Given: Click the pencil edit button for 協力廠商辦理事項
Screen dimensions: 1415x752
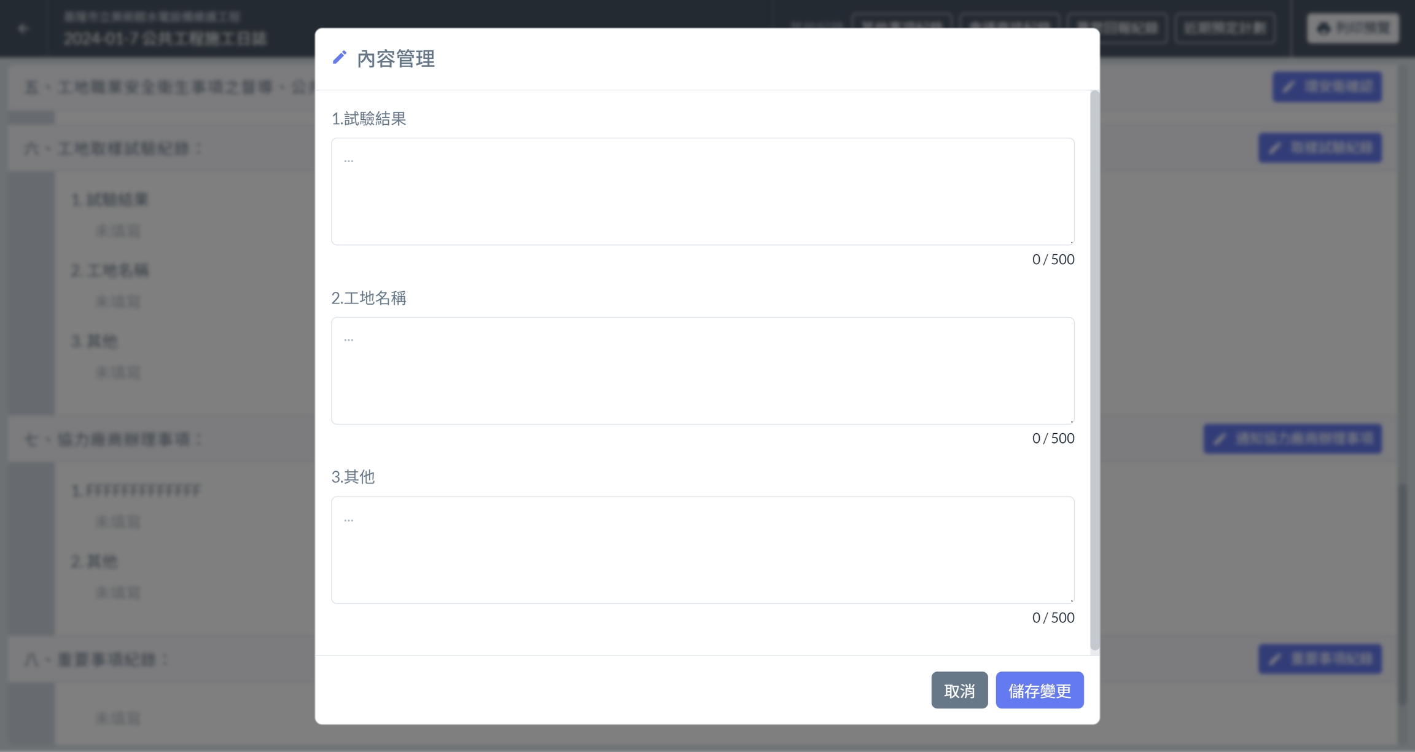Looking at the screenshot, I should [x=1292, y=439].
